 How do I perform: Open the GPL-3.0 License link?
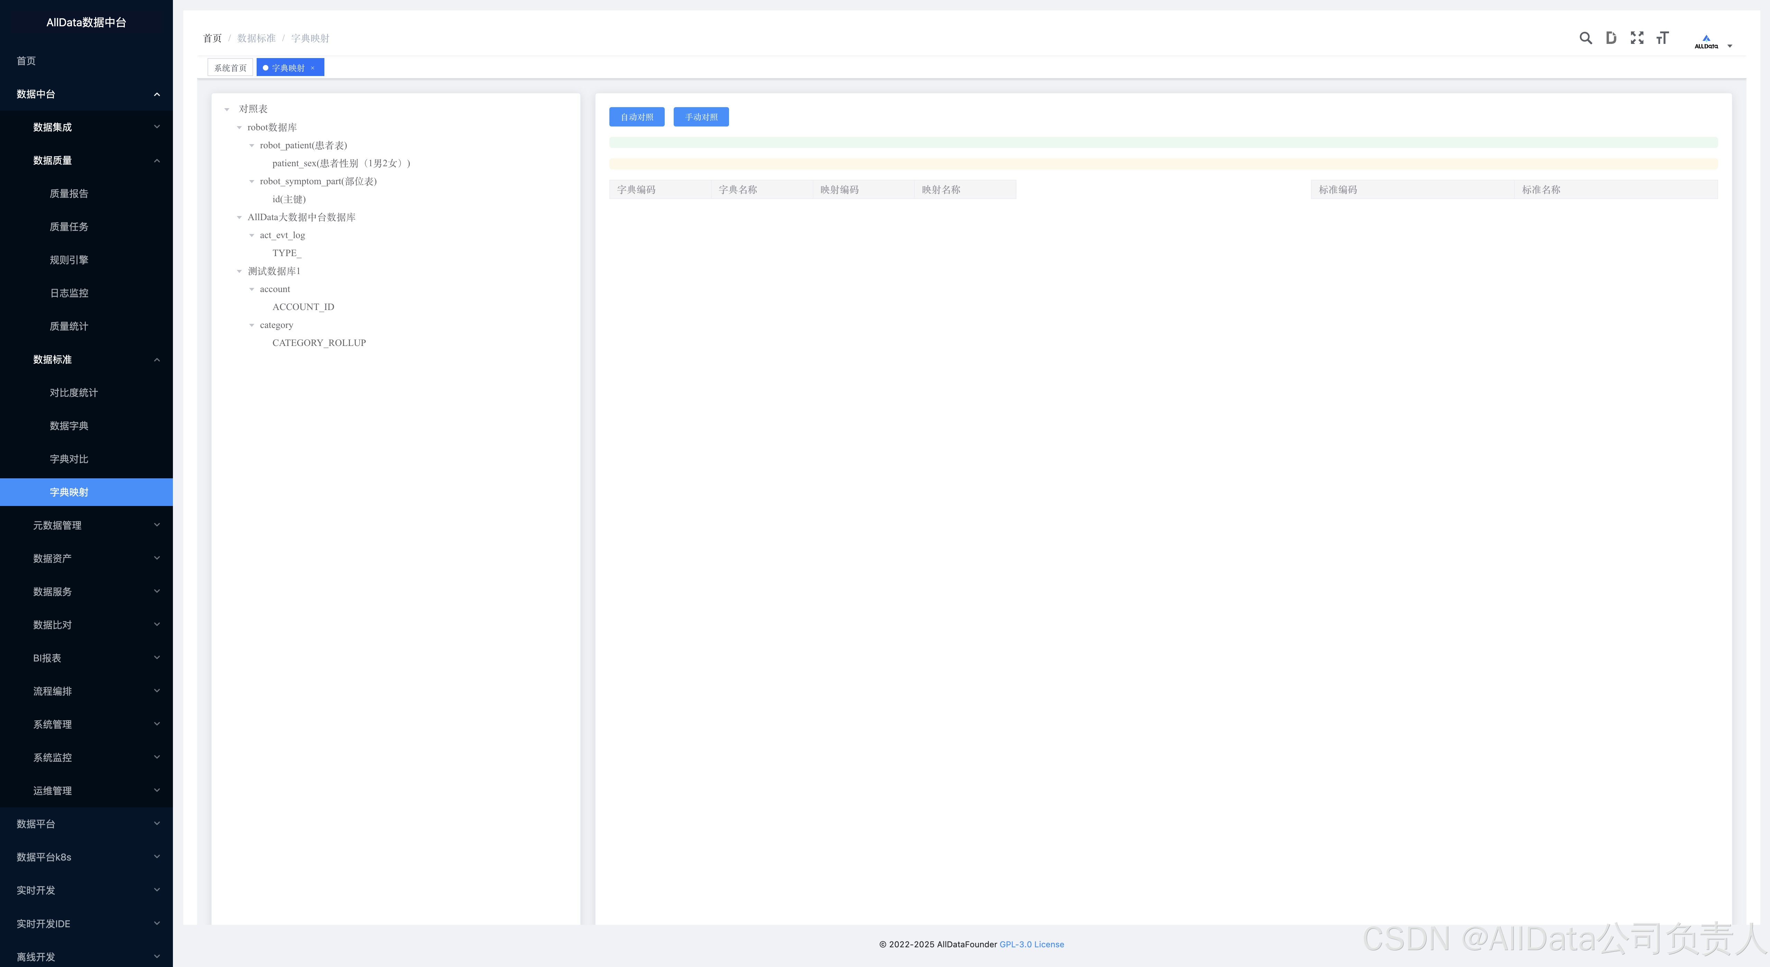pyautogui.click(x=1031, y=944)
